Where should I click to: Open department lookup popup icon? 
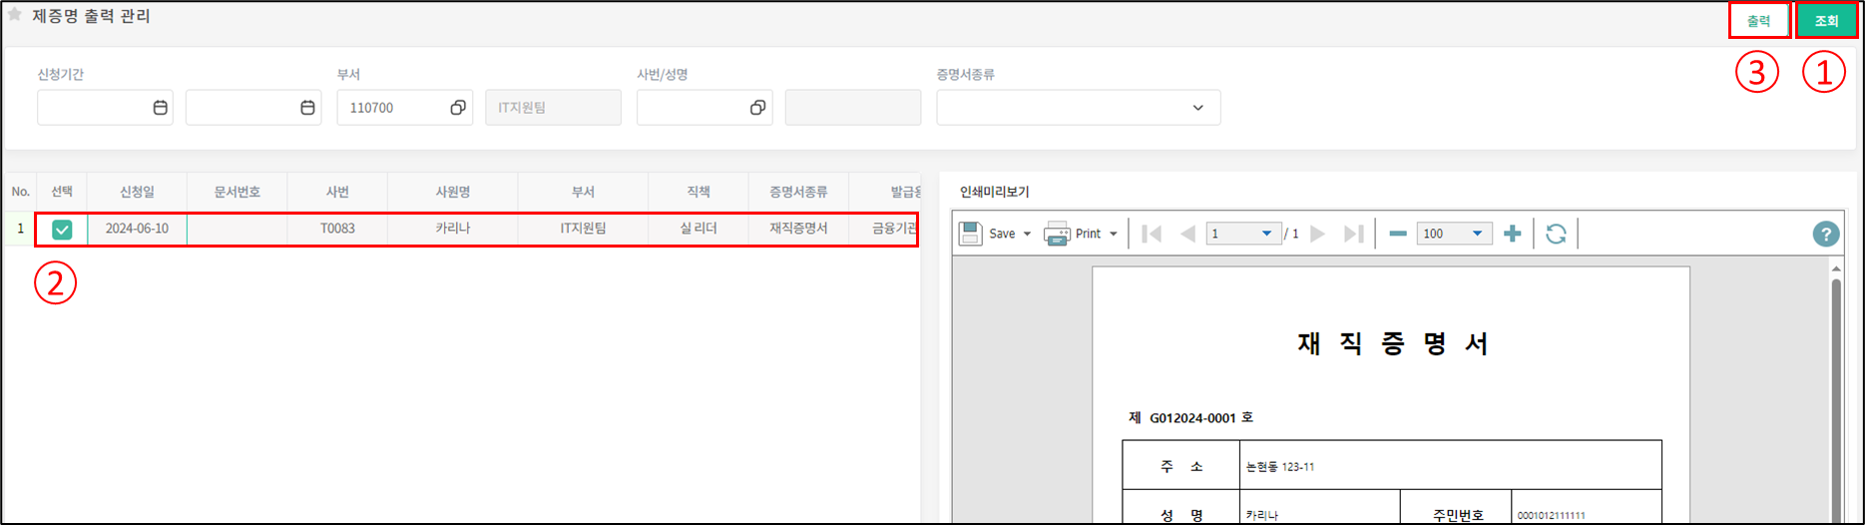[457, 108]
